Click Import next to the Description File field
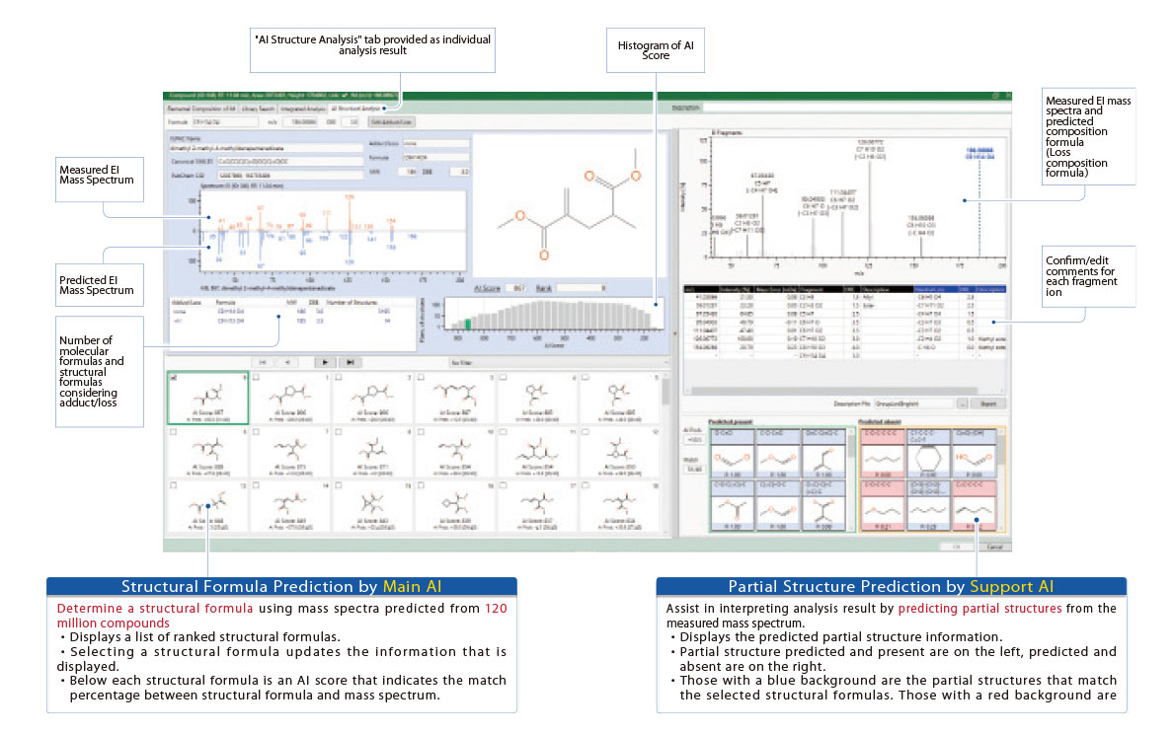Viewport: 1174px width, 734px height. [x=988, y=404]
